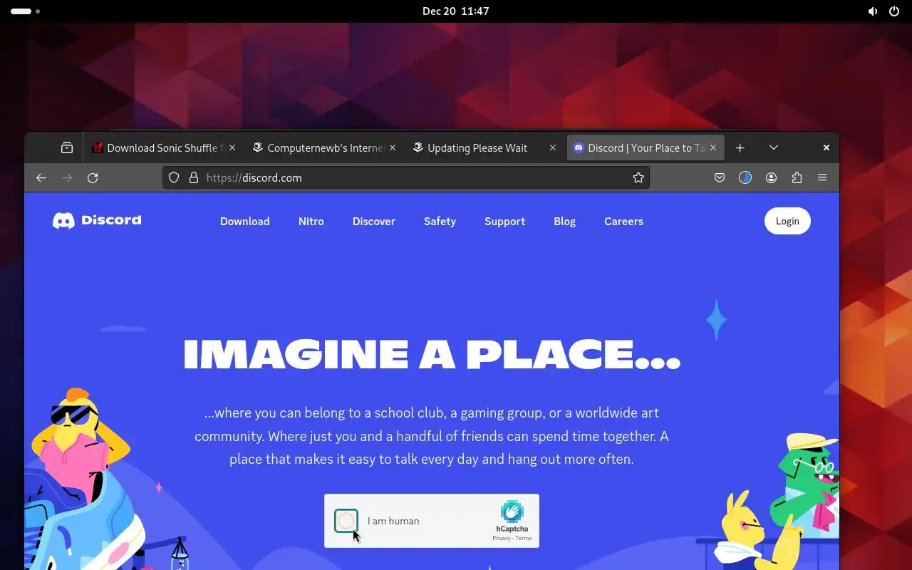Click the Login button
Screen dimensions: 912x570
point(787,221)
